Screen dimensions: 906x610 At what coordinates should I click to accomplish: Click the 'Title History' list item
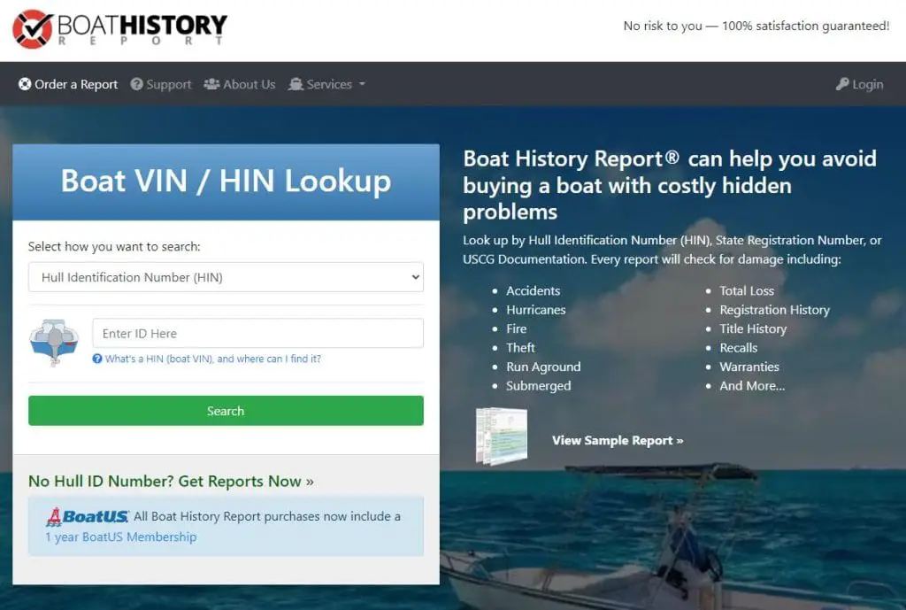point(754,329)
